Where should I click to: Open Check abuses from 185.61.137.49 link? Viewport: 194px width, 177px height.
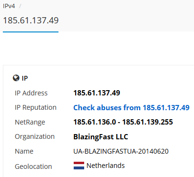131,107
